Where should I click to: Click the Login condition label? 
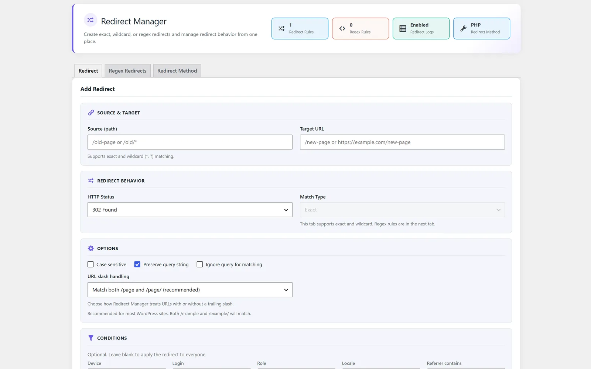(178, 363)
